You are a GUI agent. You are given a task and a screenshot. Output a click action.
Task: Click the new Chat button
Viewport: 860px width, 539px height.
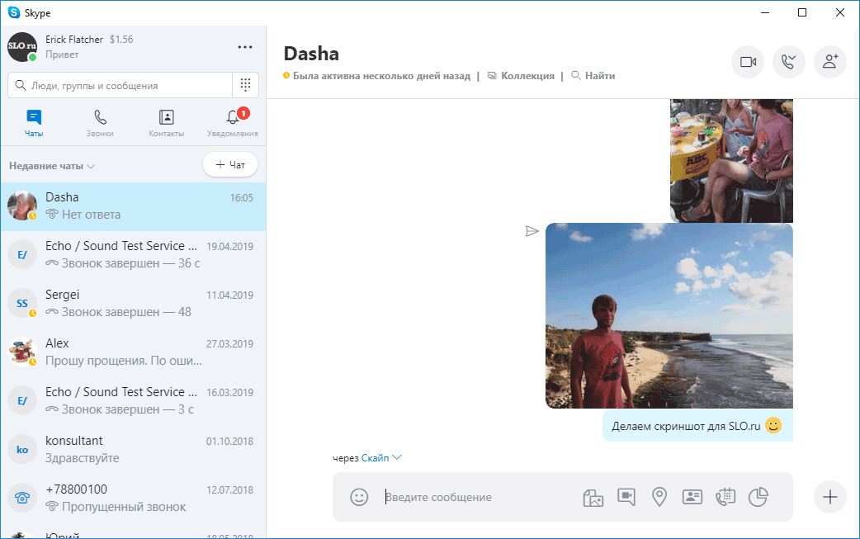pyautogui.click(x=230, y=164)
